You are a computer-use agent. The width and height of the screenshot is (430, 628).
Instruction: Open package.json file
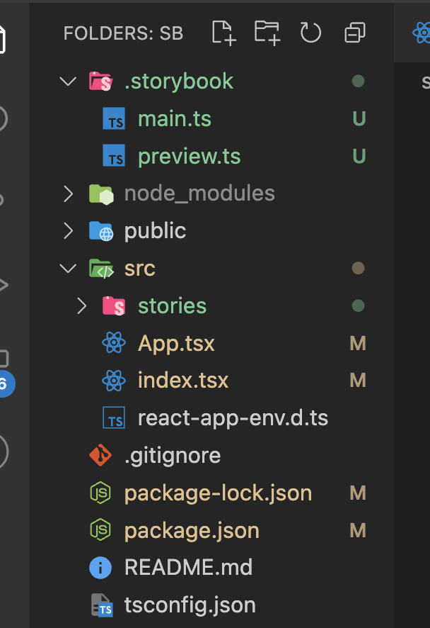pyautogui.click(x=192, y=531)
